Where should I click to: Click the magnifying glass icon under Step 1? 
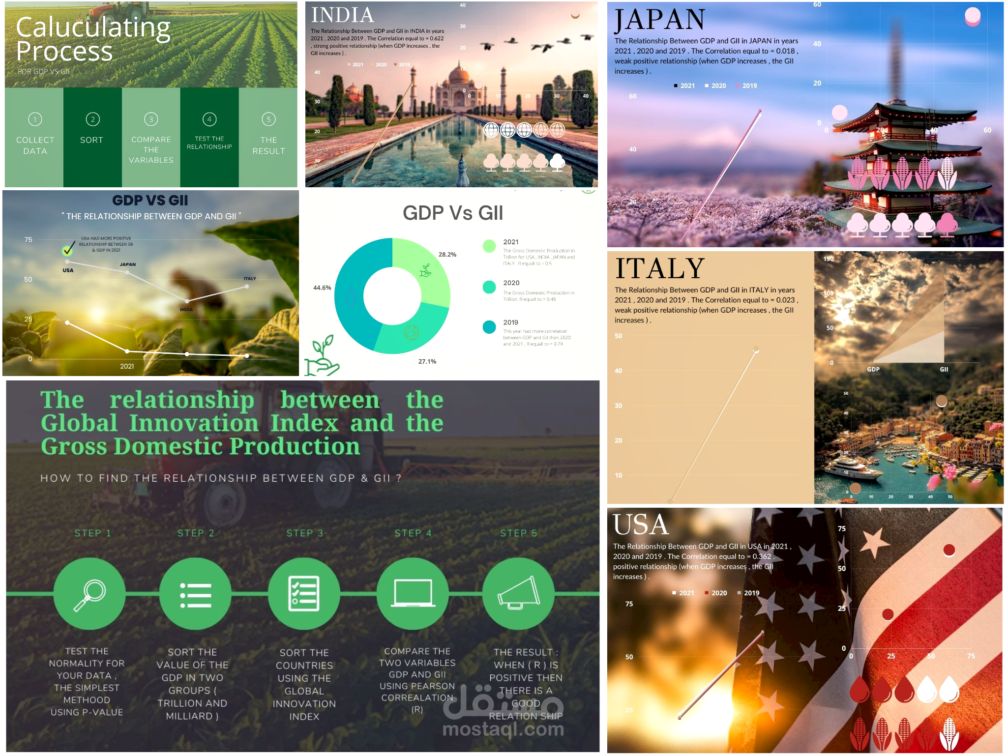click(x=89, y=594)
